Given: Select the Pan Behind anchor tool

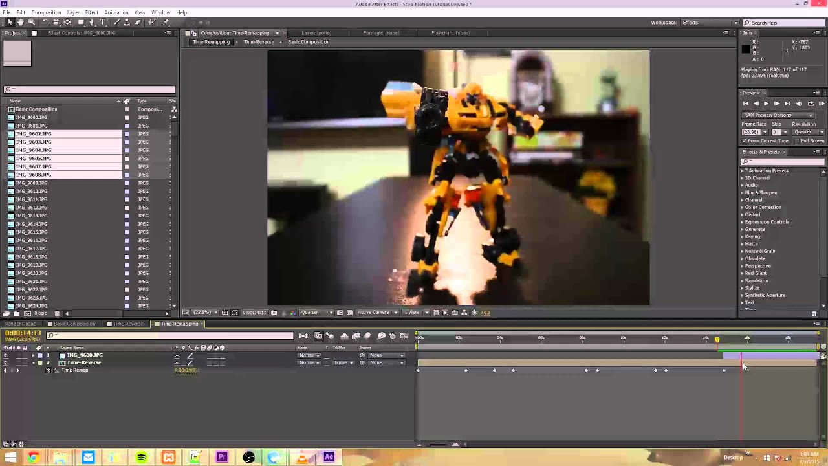Looking at the screenshot, I should [67, 22].
